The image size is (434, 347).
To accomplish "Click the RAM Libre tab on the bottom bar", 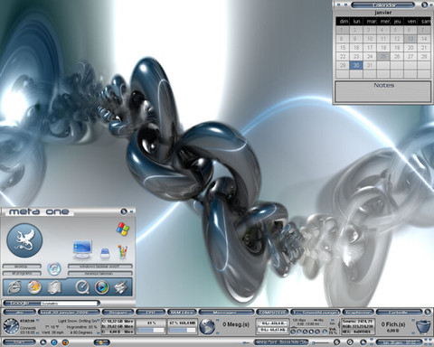I will 182,313.
